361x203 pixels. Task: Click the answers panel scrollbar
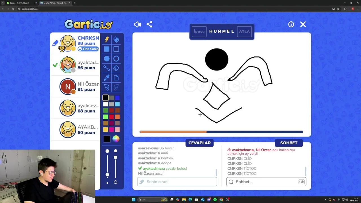coord(216,172)
